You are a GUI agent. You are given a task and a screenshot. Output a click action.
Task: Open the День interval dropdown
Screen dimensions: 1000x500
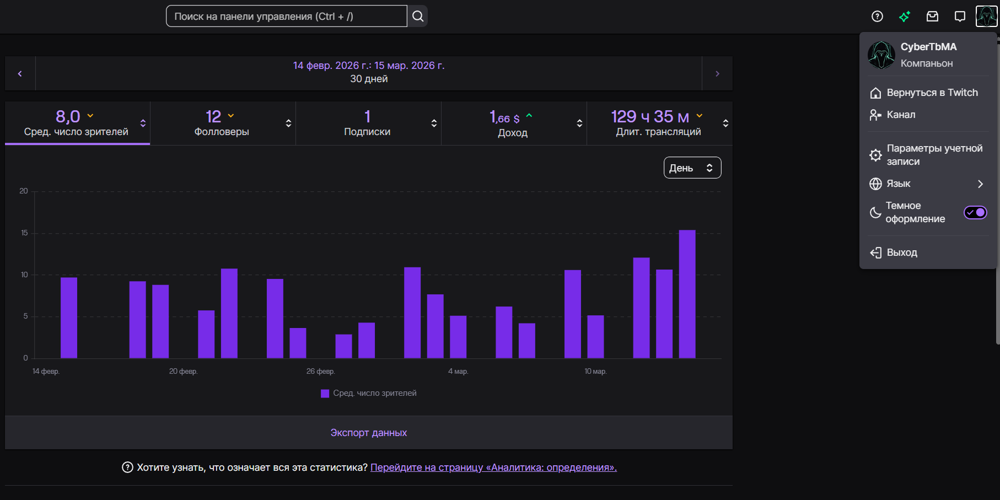[x=692, y=168]
